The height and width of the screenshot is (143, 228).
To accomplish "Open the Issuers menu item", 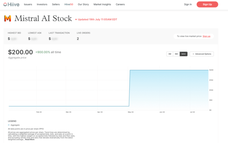I will tap(28, 4).
